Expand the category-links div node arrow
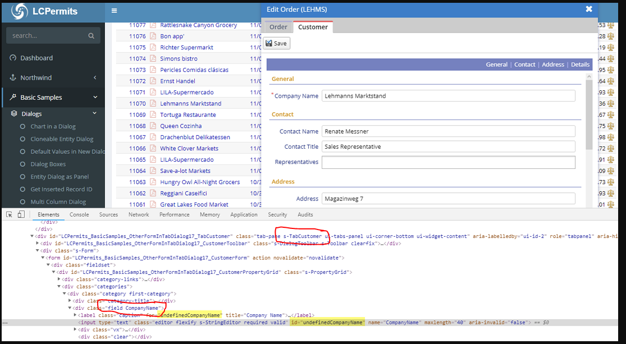 coord(60,279)
